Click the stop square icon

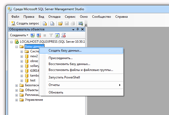click(45, 35)
